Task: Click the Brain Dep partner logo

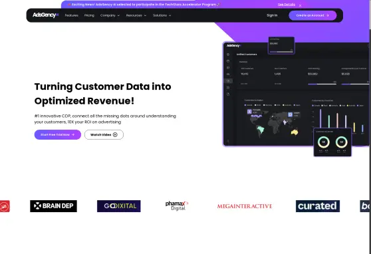Action: point(53,206)
